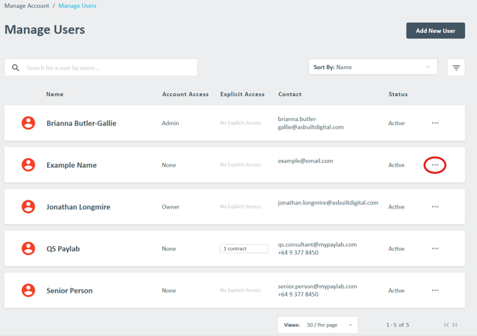Open the three-dot menu for QS Paylab
This screenshot has height=336, width=477.
click(435, 248)
